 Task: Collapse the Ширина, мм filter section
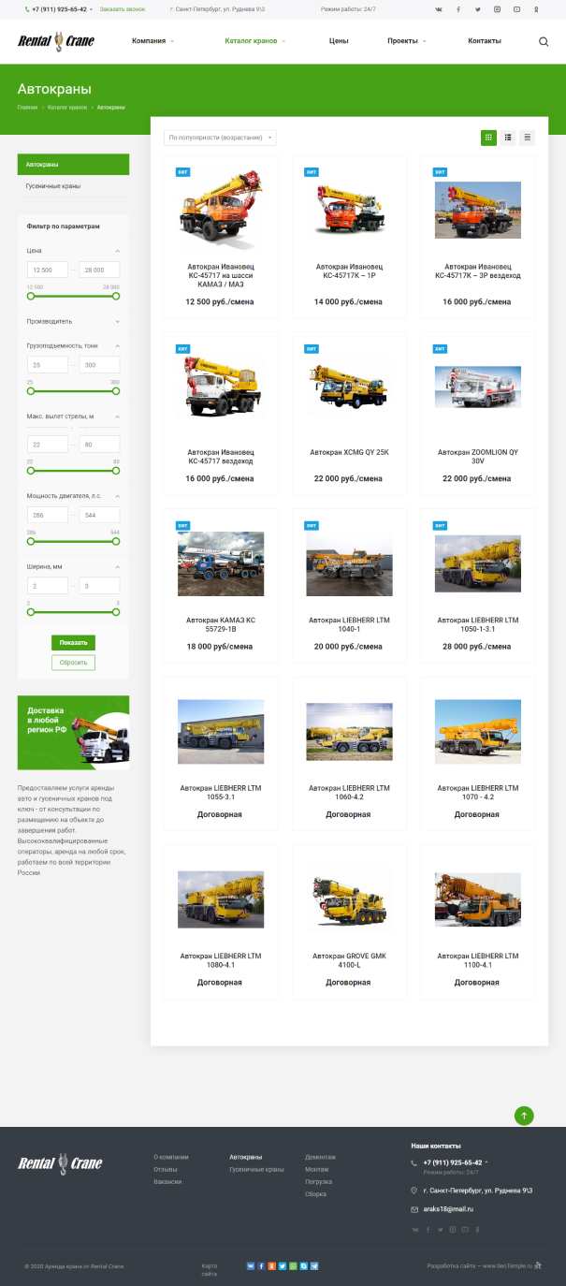pyautogui.click(x=117, y=566)
